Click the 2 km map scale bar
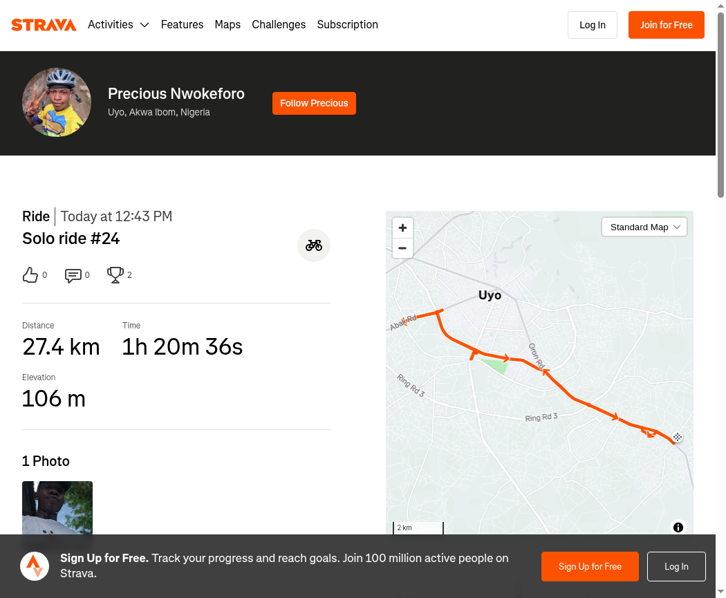The width and height of the screenshot is (726, 598). point(418,527)
